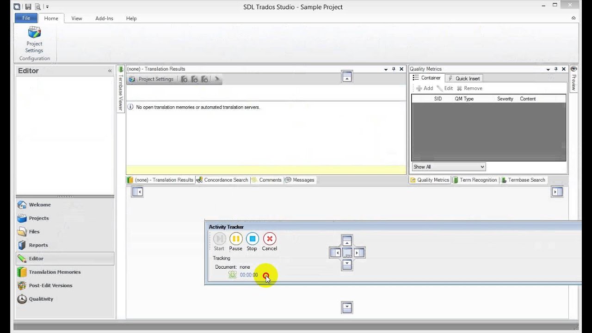Open the Quality Metrics window position dropdown

548,69
